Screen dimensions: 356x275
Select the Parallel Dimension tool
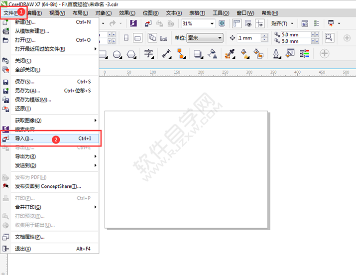[x=166, y=54]
